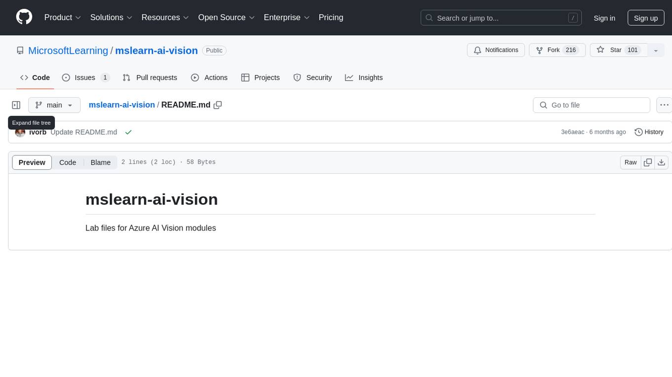This screenshot has width=672, height=377.
Task: Switch to the Code tab
Action: pyautogui.click(x=35, y=77)
